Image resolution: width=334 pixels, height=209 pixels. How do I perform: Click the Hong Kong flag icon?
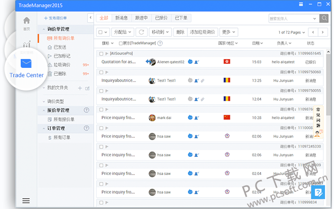point(227,61)
